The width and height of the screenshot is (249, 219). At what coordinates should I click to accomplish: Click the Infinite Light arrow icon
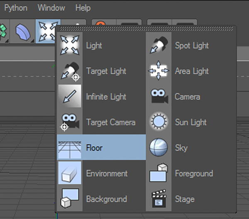[x=70, y=96]
